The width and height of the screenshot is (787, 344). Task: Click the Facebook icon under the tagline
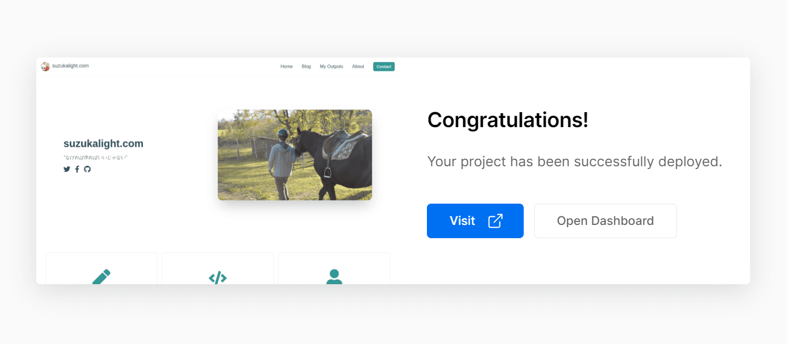tap(77, 169)
